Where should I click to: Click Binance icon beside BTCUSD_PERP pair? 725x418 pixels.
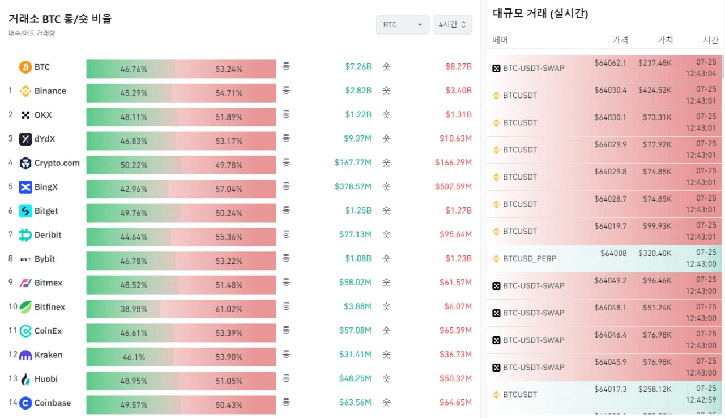point(496,259)
